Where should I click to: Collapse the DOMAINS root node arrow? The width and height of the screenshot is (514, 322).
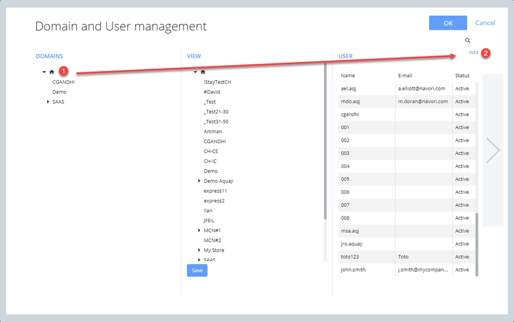click(x=44, y=72)
